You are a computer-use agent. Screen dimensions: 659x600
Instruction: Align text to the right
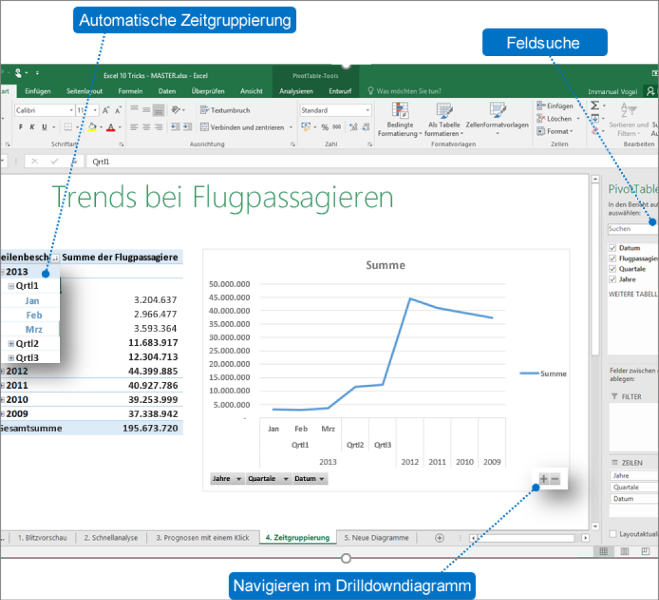point(158,127)
